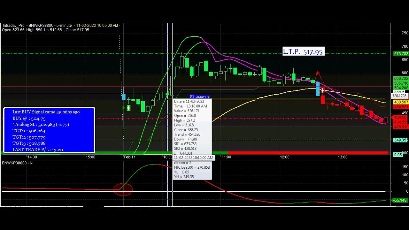Click the 0.05 price axis label
Viewport: 409px width, 230px height.
398,155
